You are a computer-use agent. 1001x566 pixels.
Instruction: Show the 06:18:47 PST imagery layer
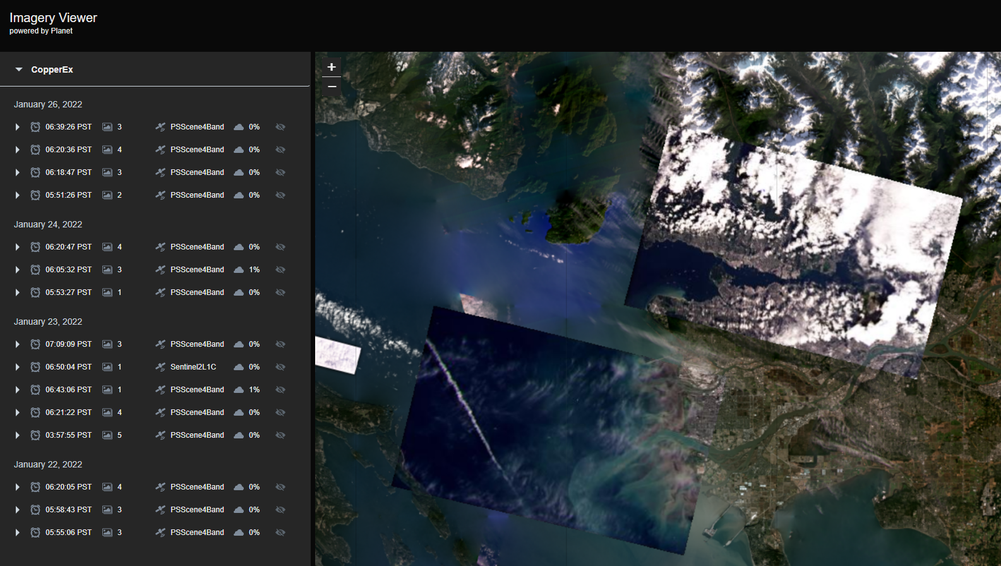[280, 172]
